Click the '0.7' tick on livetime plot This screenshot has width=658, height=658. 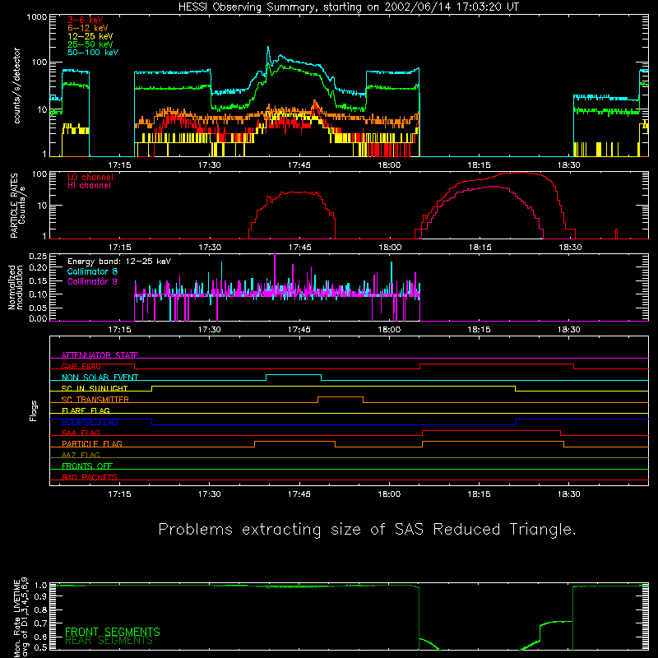pyautogui.click(x=40, y=623)
